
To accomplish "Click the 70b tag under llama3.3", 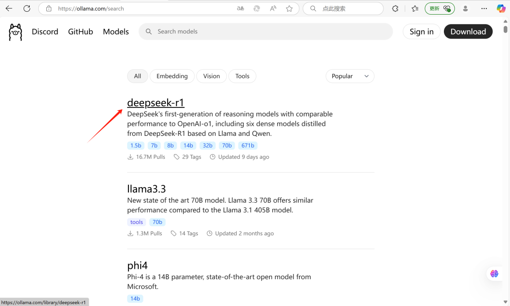I will (x=157, y=222).
